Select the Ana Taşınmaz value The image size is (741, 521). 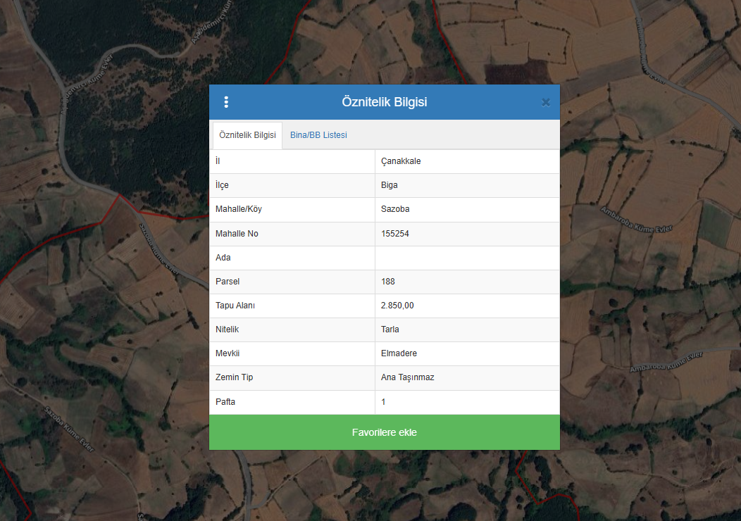tap(407, 377)
